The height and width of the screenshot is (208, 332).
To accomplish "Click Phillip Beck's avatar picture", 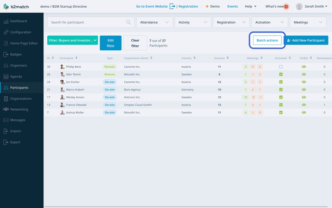I will point(62,67).
